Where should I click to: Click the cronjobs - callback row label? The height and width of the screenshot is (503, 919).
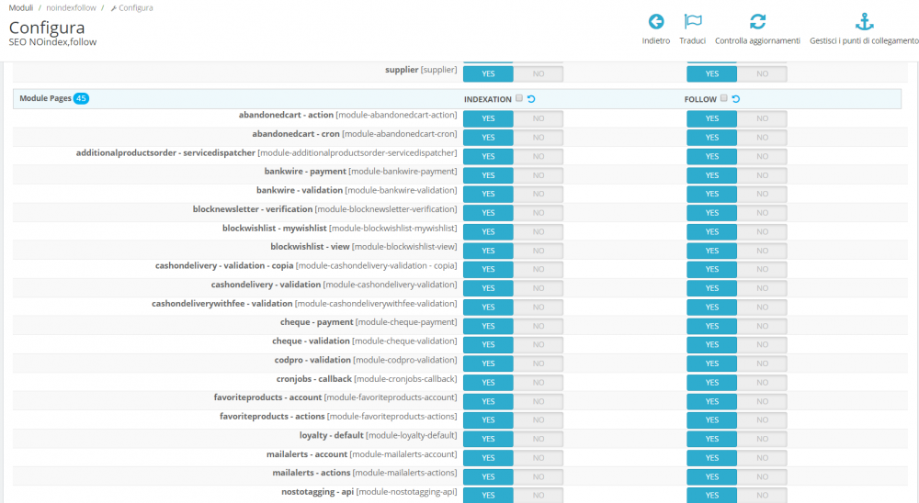pyautogui.click(x=367, y=379)
